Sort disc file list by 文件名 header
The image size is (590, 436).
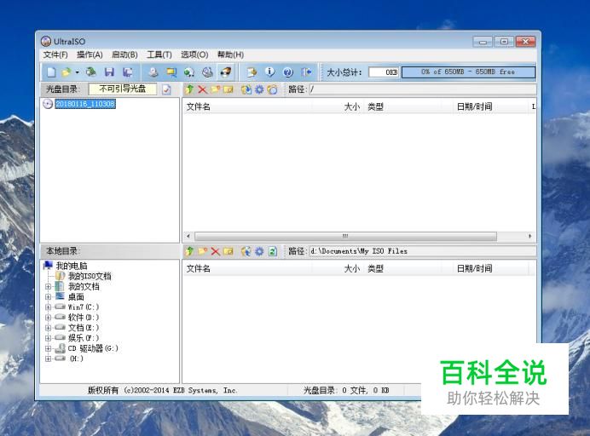click(247, 106)
